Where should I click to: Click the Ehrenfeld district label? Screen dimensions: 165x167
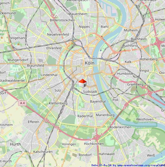(x=54, y=48)
